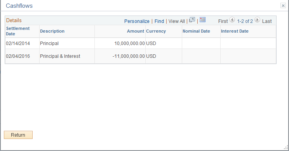Screen dimensions: 289x151
Task: Sort by Currency column header
Action: coord(156,31)
